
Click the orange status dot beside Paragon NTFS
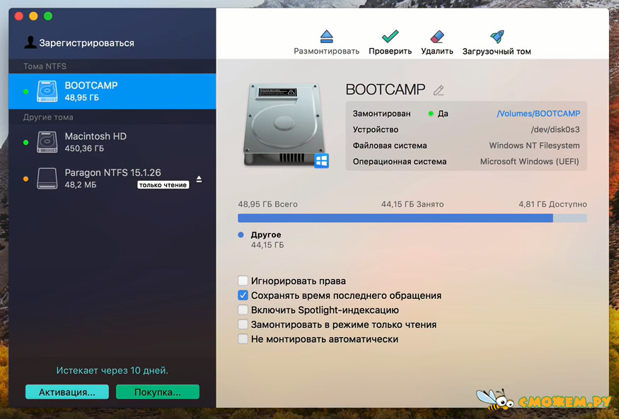pyautogui.click(x=25, y=179)
